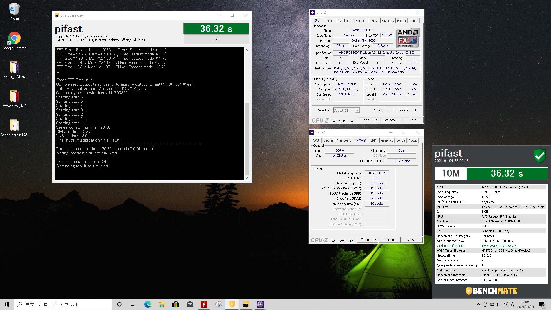Open Caches tab in lower CPU-Z window
This screenshot has height=310, width=551.
pyautogui.click(x=328, y=140)
